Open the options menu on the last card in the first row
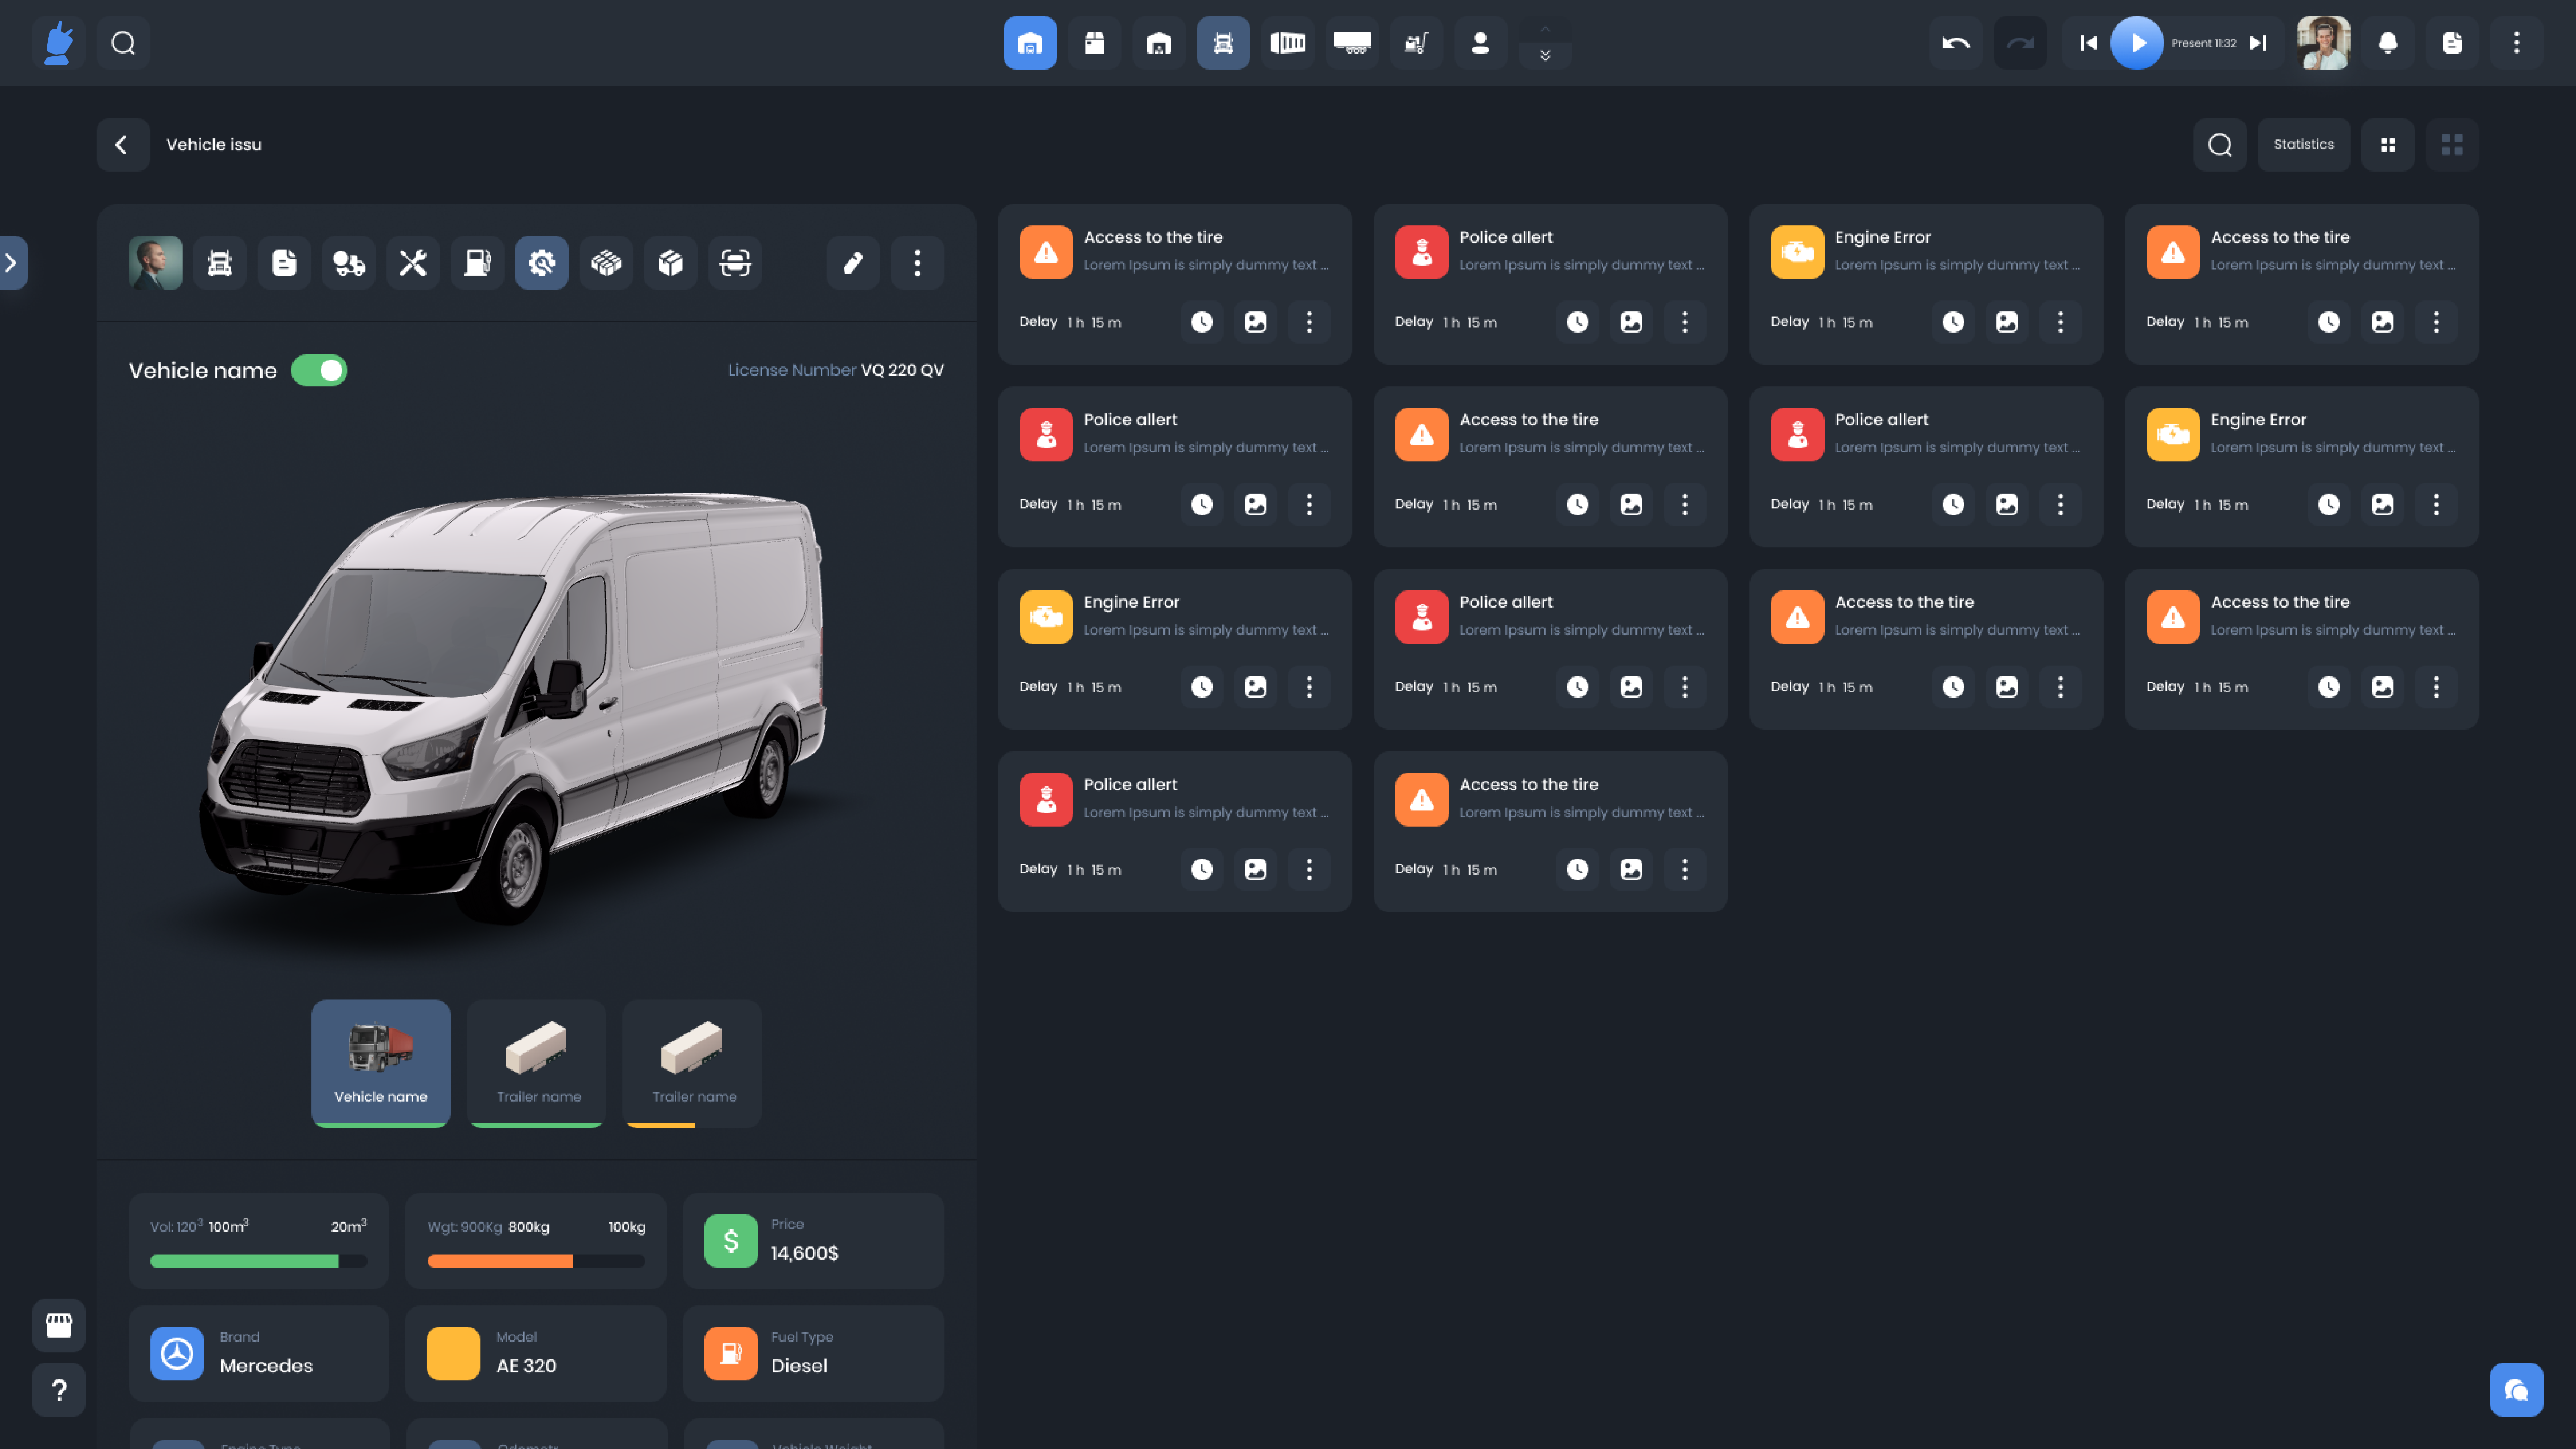Viewport: 2576px width, 1449px height. (2436, 322)
